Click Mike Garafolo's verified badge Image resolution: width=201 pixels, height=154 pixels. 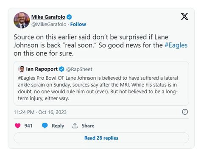69,17
